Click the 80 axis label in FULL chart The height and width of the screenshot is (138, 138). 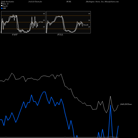[89, 14]
